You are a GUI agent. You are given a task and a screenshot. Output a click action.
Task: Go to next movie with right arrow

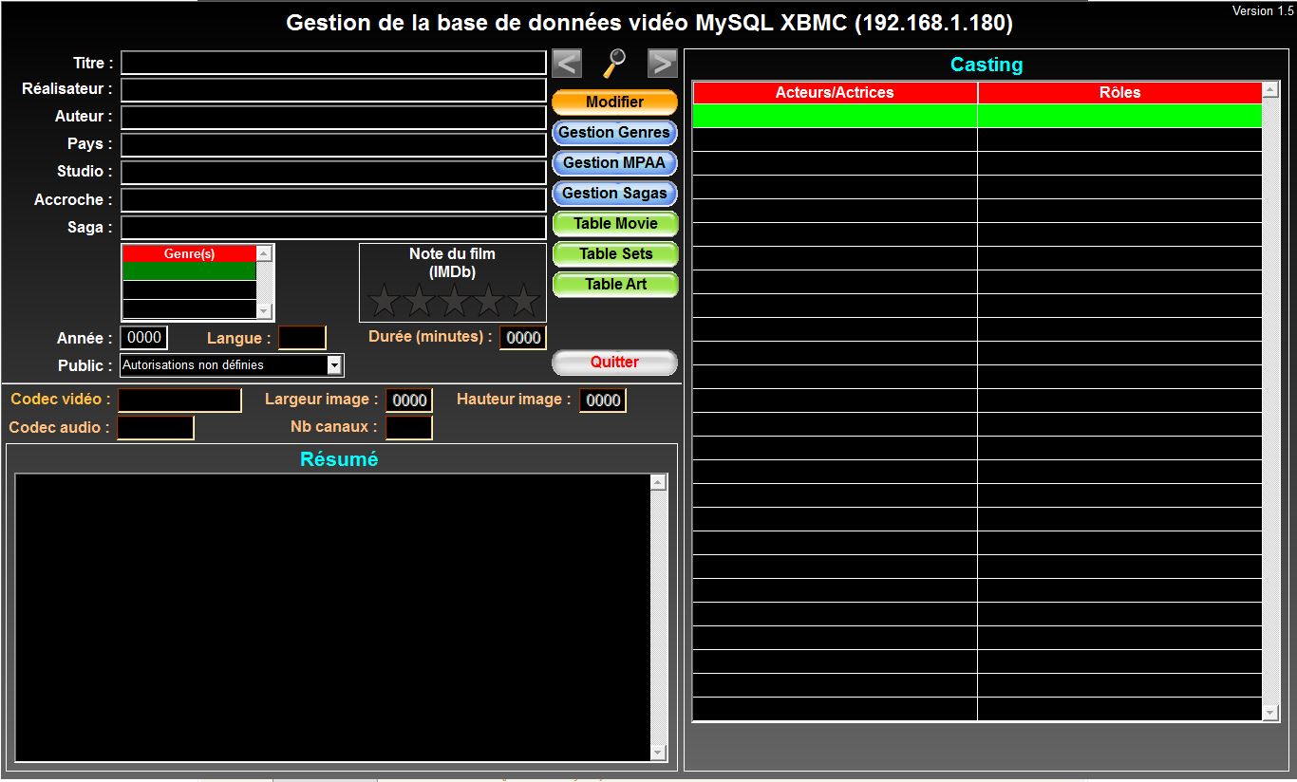(x=663, y=64)
